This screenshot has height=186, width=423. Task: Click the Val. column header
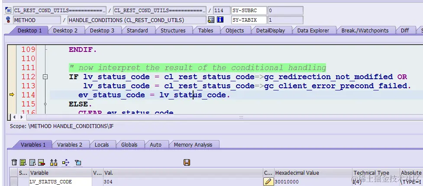tap(183, 173)
